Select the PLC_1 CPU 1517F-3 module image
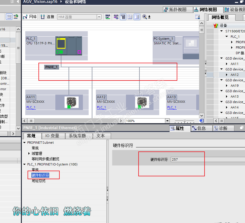Screen dimensions: 245x223 pos(69,46)
